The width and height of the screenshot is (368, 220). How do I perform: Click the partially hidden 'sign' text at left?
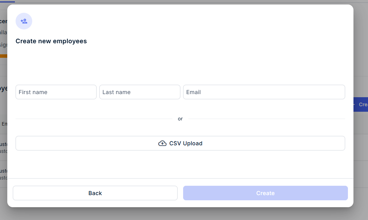pyautogui.click(x=3, y=45)
